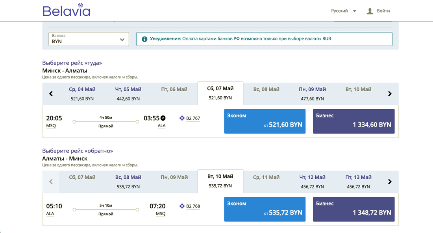Open the Валюта BYN currency dropdown
The height and width of the screenshot is (233, 433).
click(x=89, y=39)
